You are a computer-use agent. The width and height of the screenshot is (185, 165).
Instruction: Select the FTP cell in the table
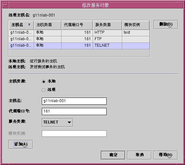click(x=107, y=39)
